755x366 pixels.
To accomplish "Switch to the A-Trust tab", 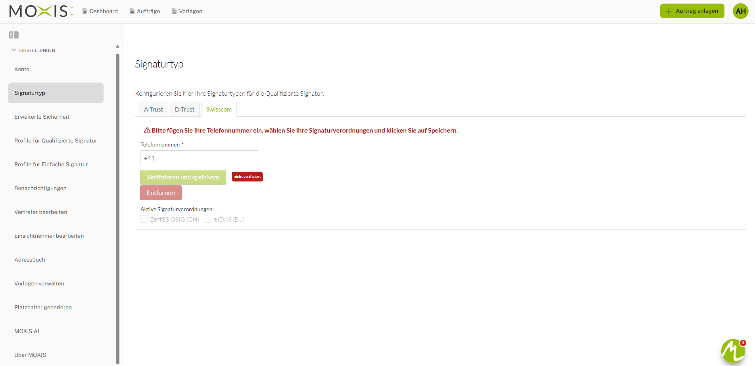I will pyautogui.click(x=154, y=109).
